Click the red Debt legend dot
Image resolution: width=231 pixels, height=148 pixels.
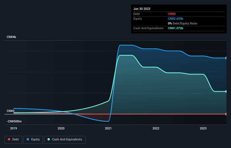tap(9, 139)
